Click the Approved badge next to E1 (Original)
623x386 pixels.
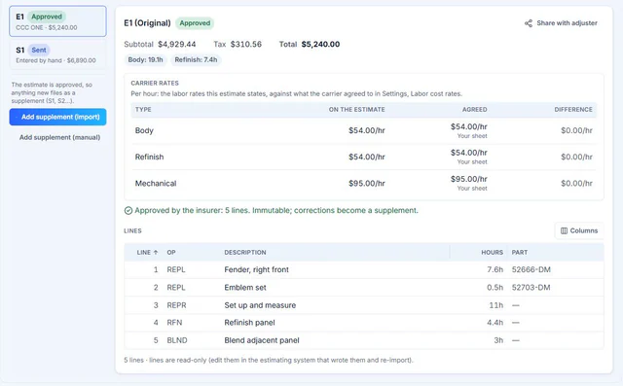coord(195,23)
